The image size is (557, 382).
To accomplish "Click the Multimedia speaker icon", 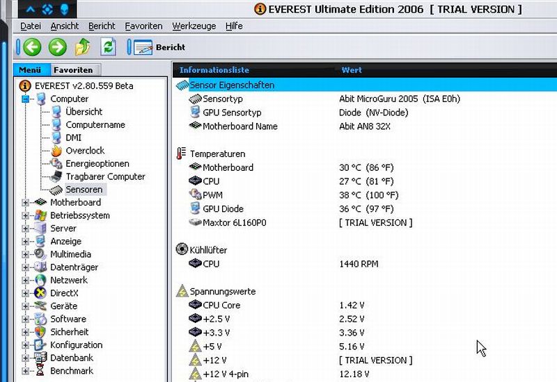I will point(40,254).
